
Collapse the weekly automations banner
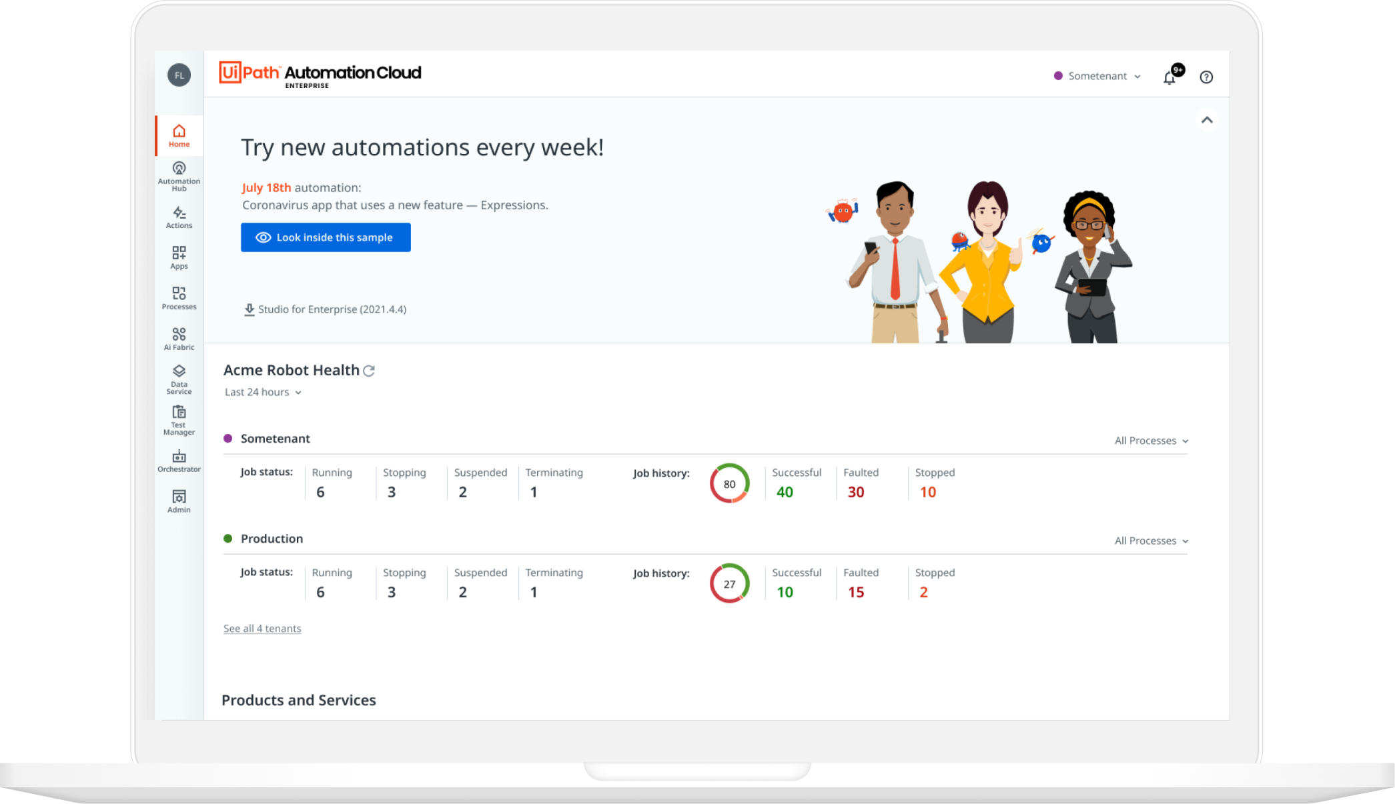pyautogui.click(x=1207, y=120)
